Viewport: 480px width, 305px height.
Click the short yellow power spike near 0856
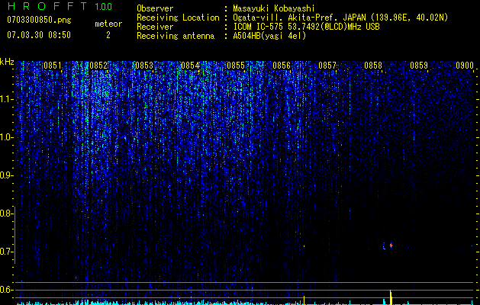[x=304, y=300]
